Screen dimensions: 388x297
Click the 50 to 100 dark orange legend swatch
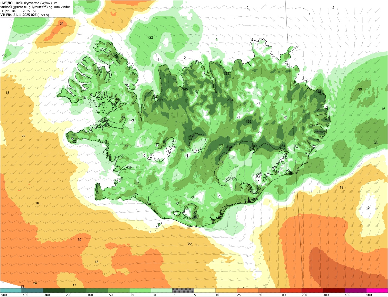point(269,290)
